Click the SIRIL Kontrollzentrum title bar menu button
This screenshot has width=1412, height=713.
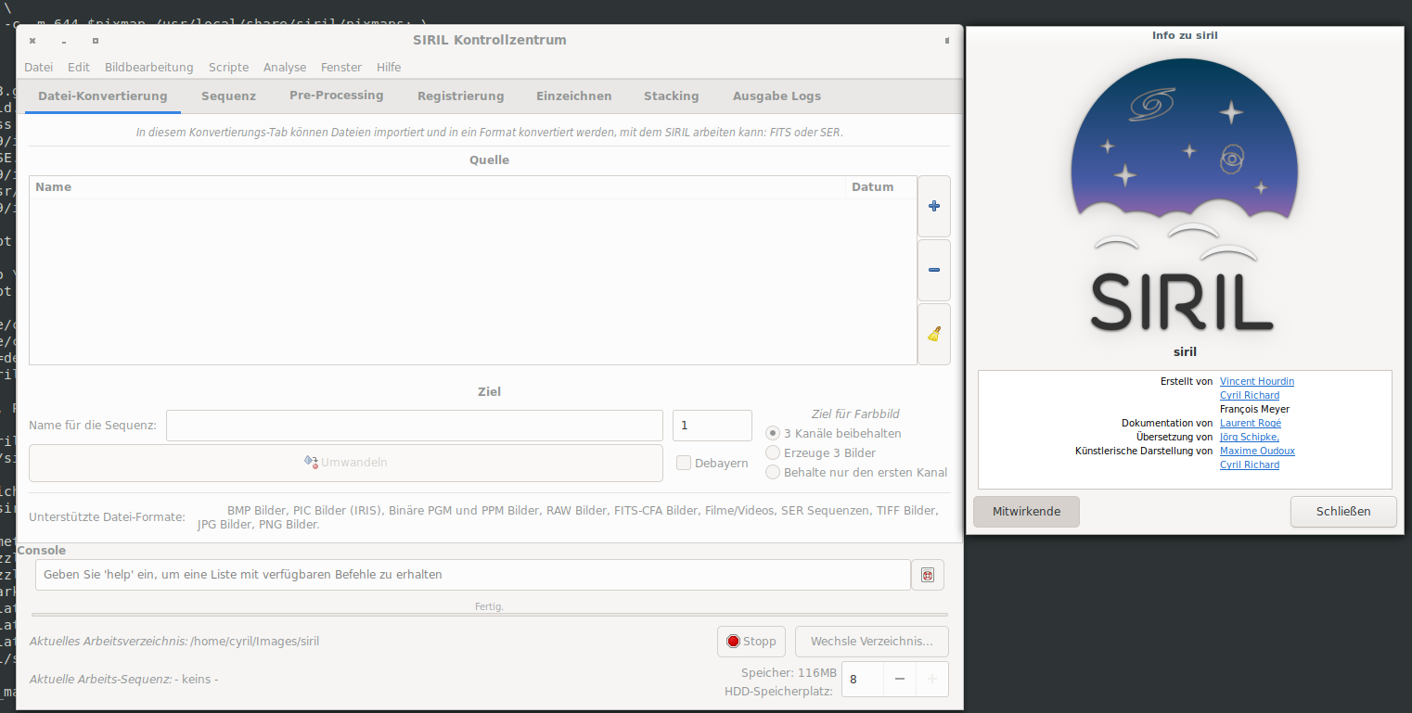[946, 41]
